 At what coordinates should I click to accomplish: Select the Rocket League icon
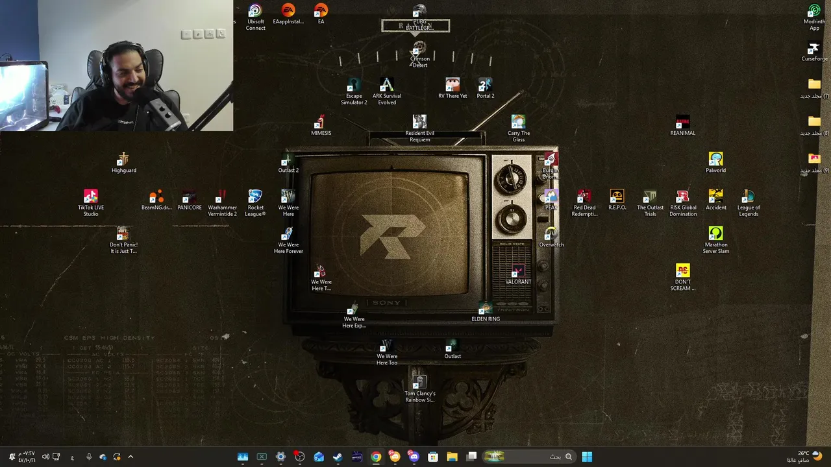pos(255,204)
